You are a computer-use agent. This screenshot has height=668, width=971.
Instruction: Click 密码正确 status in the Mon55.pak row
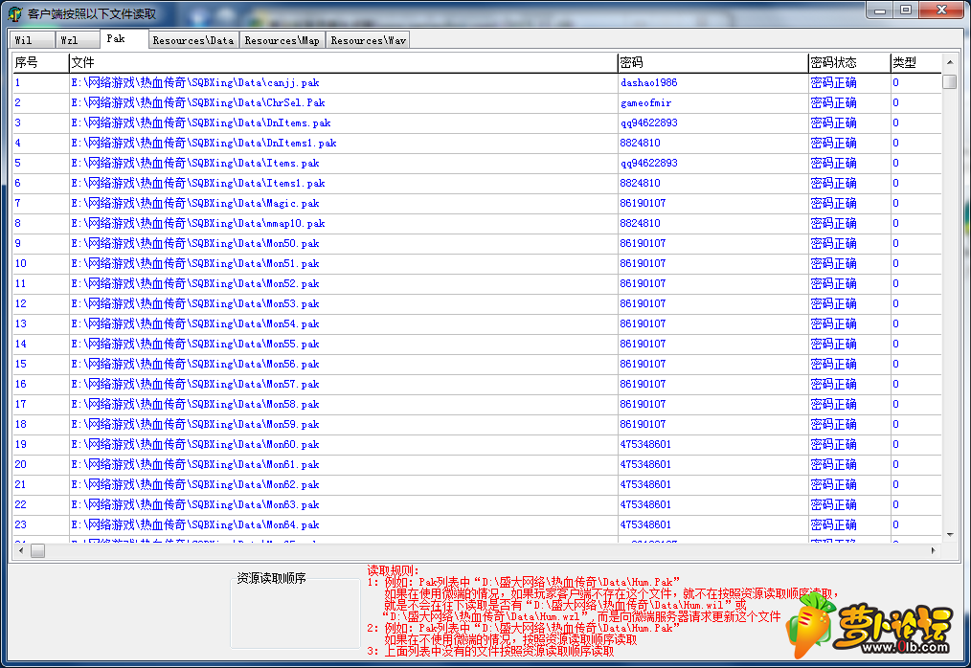833,345
